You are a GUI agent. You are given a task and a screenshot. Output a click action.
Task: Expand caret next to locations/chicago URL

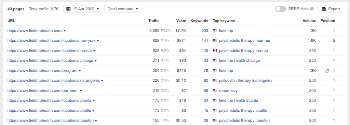[96, 61]
